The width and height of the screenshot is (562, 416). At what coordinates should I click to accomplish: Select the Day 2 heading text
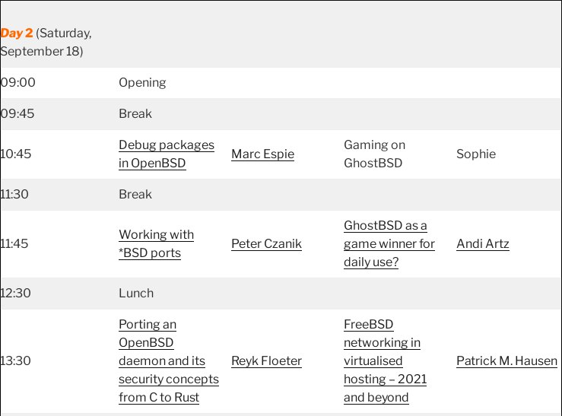pyautogui.click(x=17, y=33)
